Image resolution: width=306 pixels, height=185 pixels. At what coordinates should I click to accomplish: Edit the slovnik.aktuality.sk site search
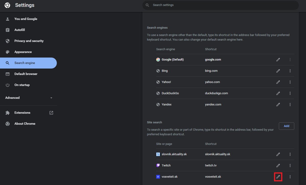pos(278,154)
